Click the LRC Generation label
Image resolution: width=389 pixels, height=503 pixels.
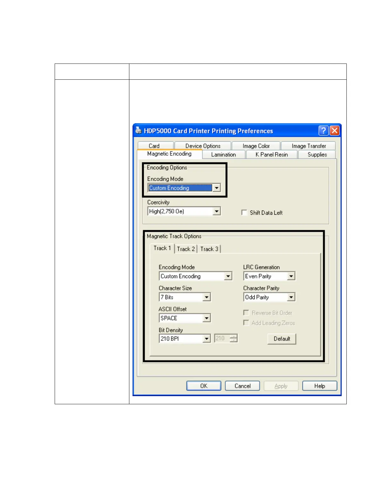coord(262,267)
